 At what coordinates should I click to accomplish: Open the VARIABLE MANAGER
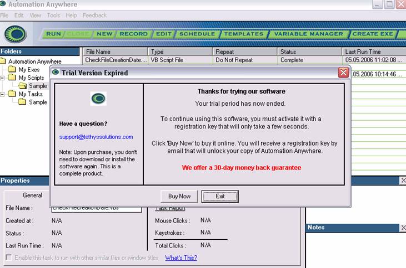click(308, 34)
